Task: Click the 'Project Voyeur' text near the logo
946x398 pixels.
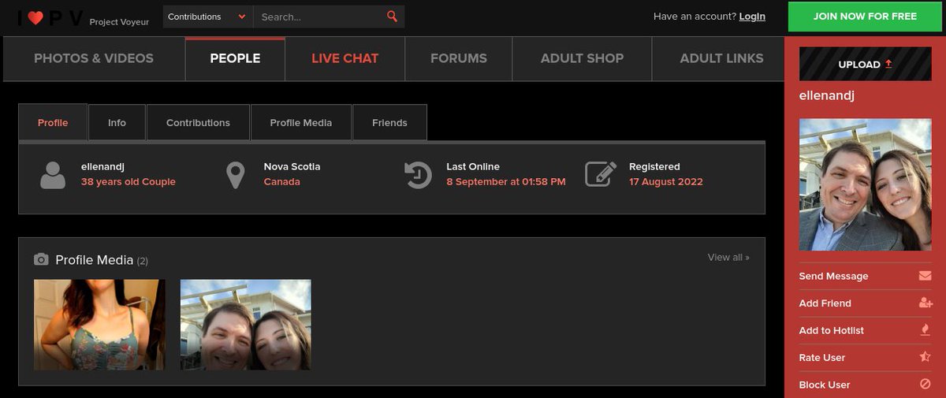Action: point(119,22)
